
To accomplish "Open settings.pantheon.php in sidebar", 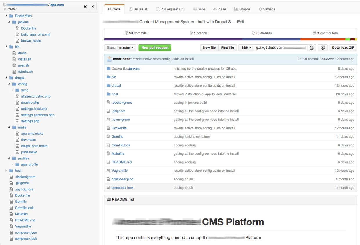I will [x=38, y=115].
